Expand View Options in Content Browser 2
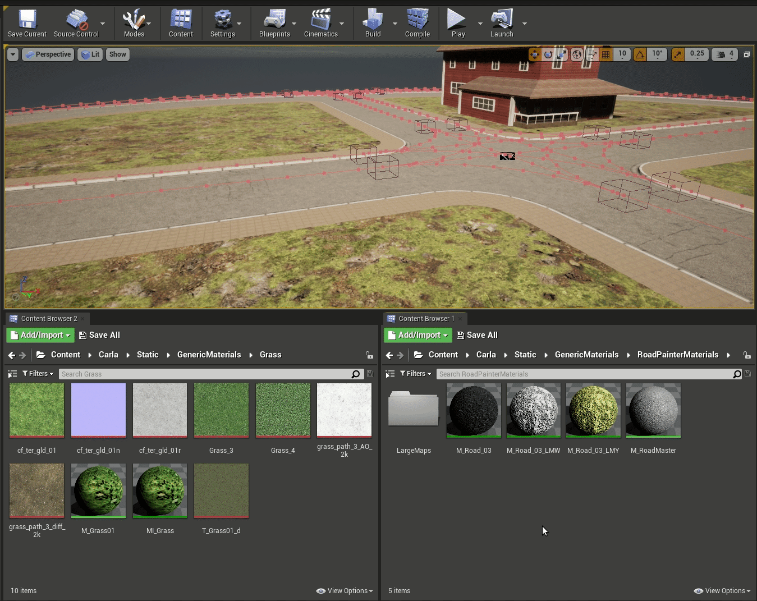757x601 pixels. (x=345, y=591)
